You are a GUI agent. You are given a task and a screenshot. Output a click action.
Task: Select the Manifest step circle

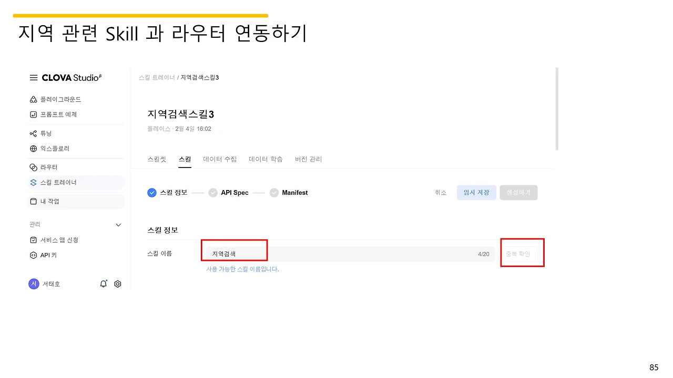point(274,193)
